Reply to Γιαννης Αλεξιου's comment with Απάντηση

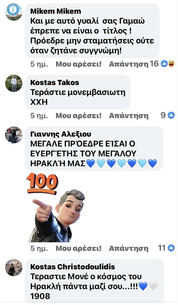pos(129,248)
